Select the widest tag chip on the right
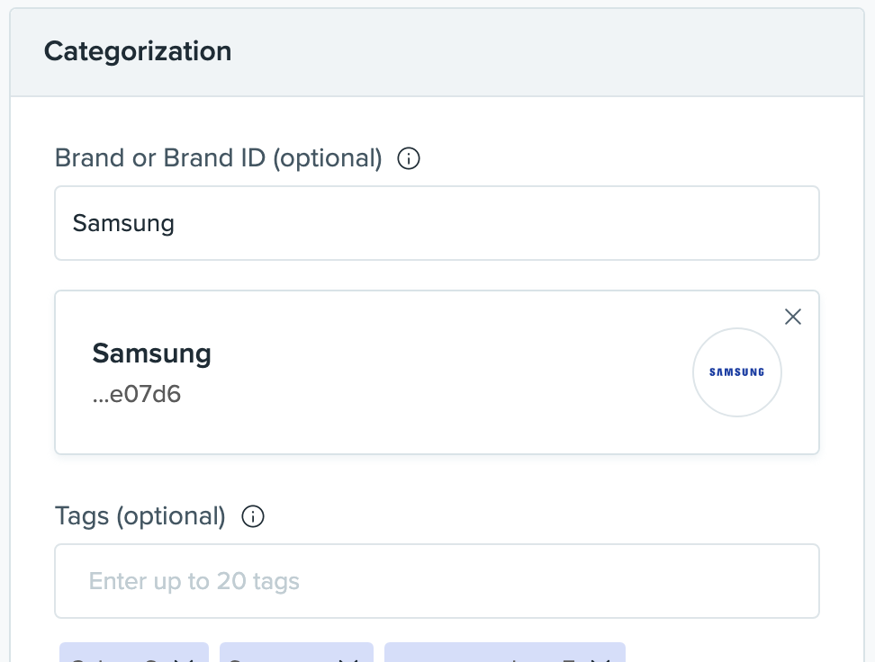Image resolution: width=875 pixels, height=662 pixels. tap(505, 652)
